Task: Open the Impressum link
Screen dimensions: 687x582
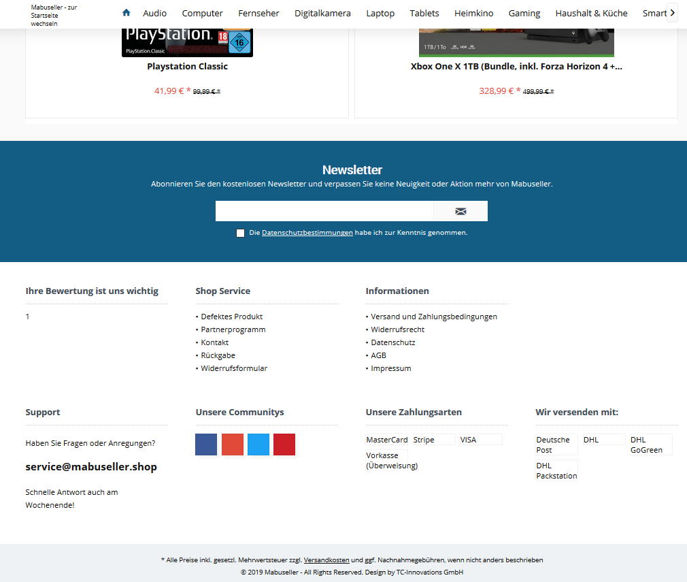Action: pyautogui.click(x=391, y=368)
